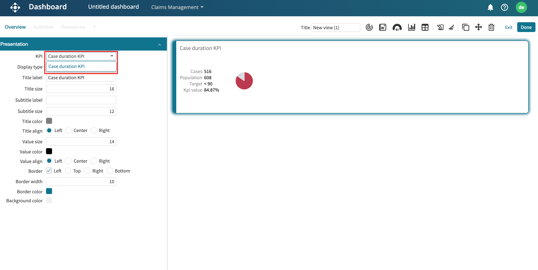The width and height of the screenshot is (538, 270).
Task: Set Value align to Right
Action: (94, 161)
